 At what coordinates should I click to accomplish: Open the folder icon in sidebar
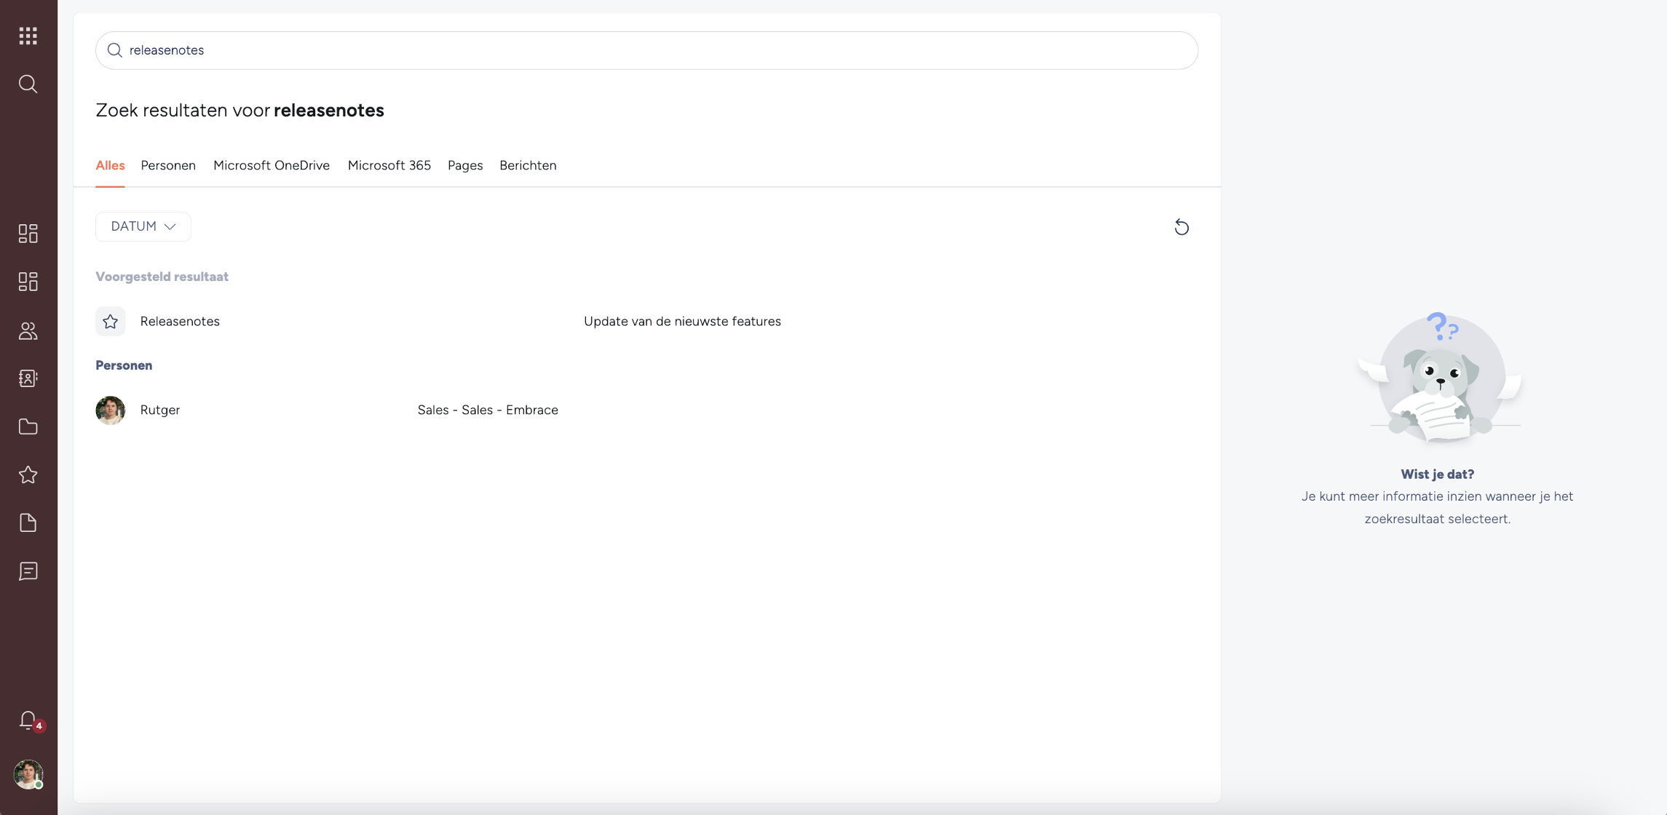(28, 426)
